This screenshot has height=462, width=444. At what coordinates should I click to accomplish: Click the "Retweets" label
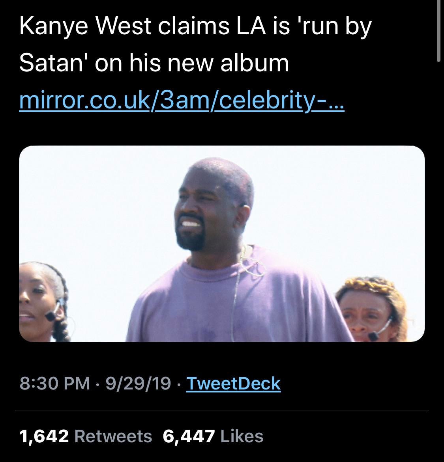click(113, 436)
